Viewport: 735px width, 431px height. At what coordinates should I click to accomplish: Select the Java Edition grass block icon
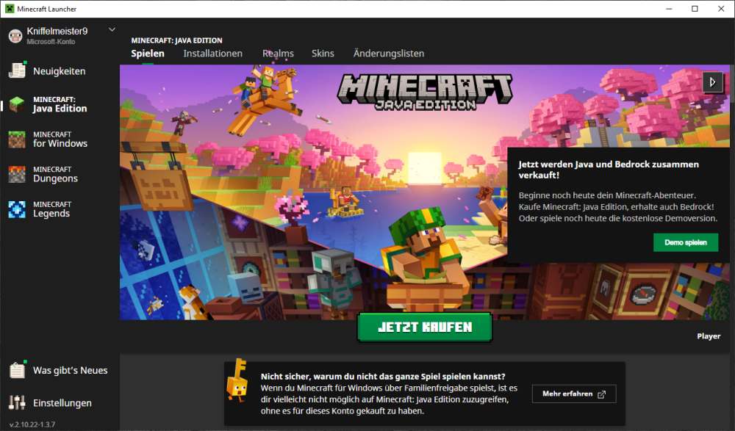17,104
